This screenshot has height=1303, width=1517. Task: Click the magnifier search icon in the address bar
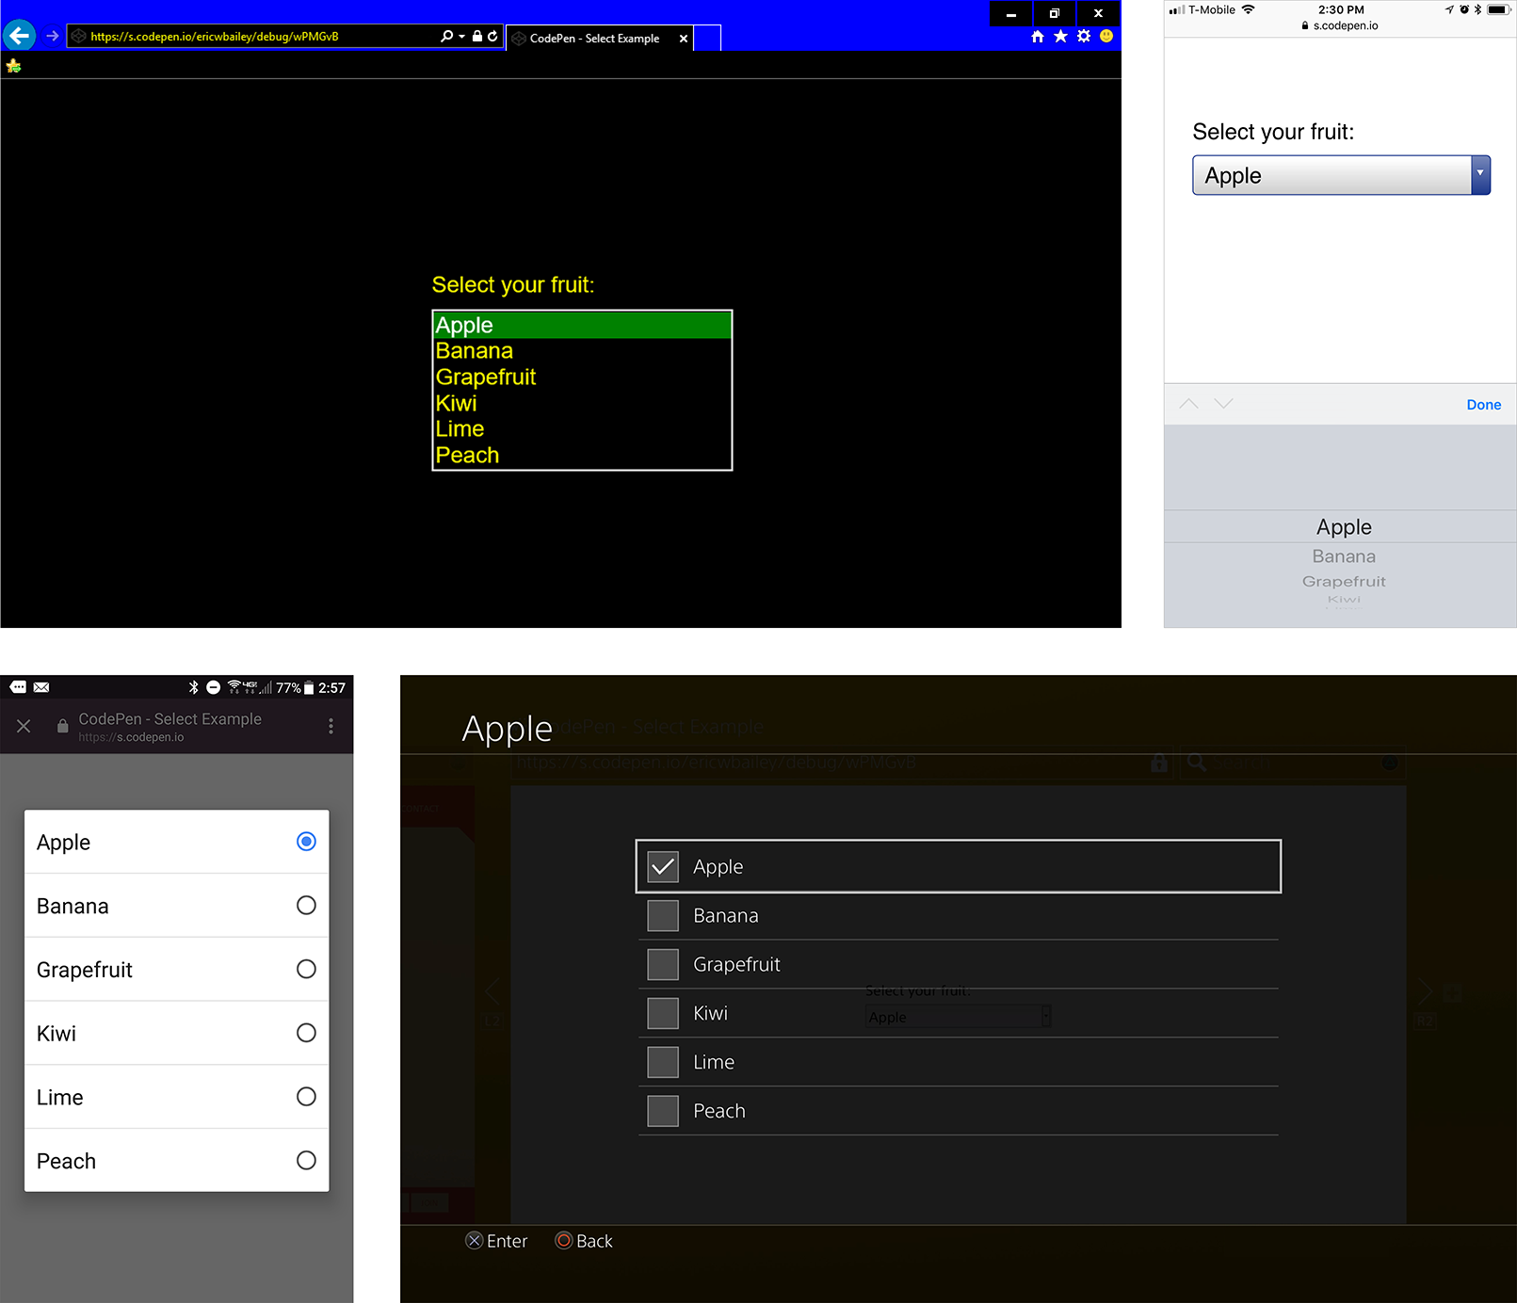[x=446, y=36]
